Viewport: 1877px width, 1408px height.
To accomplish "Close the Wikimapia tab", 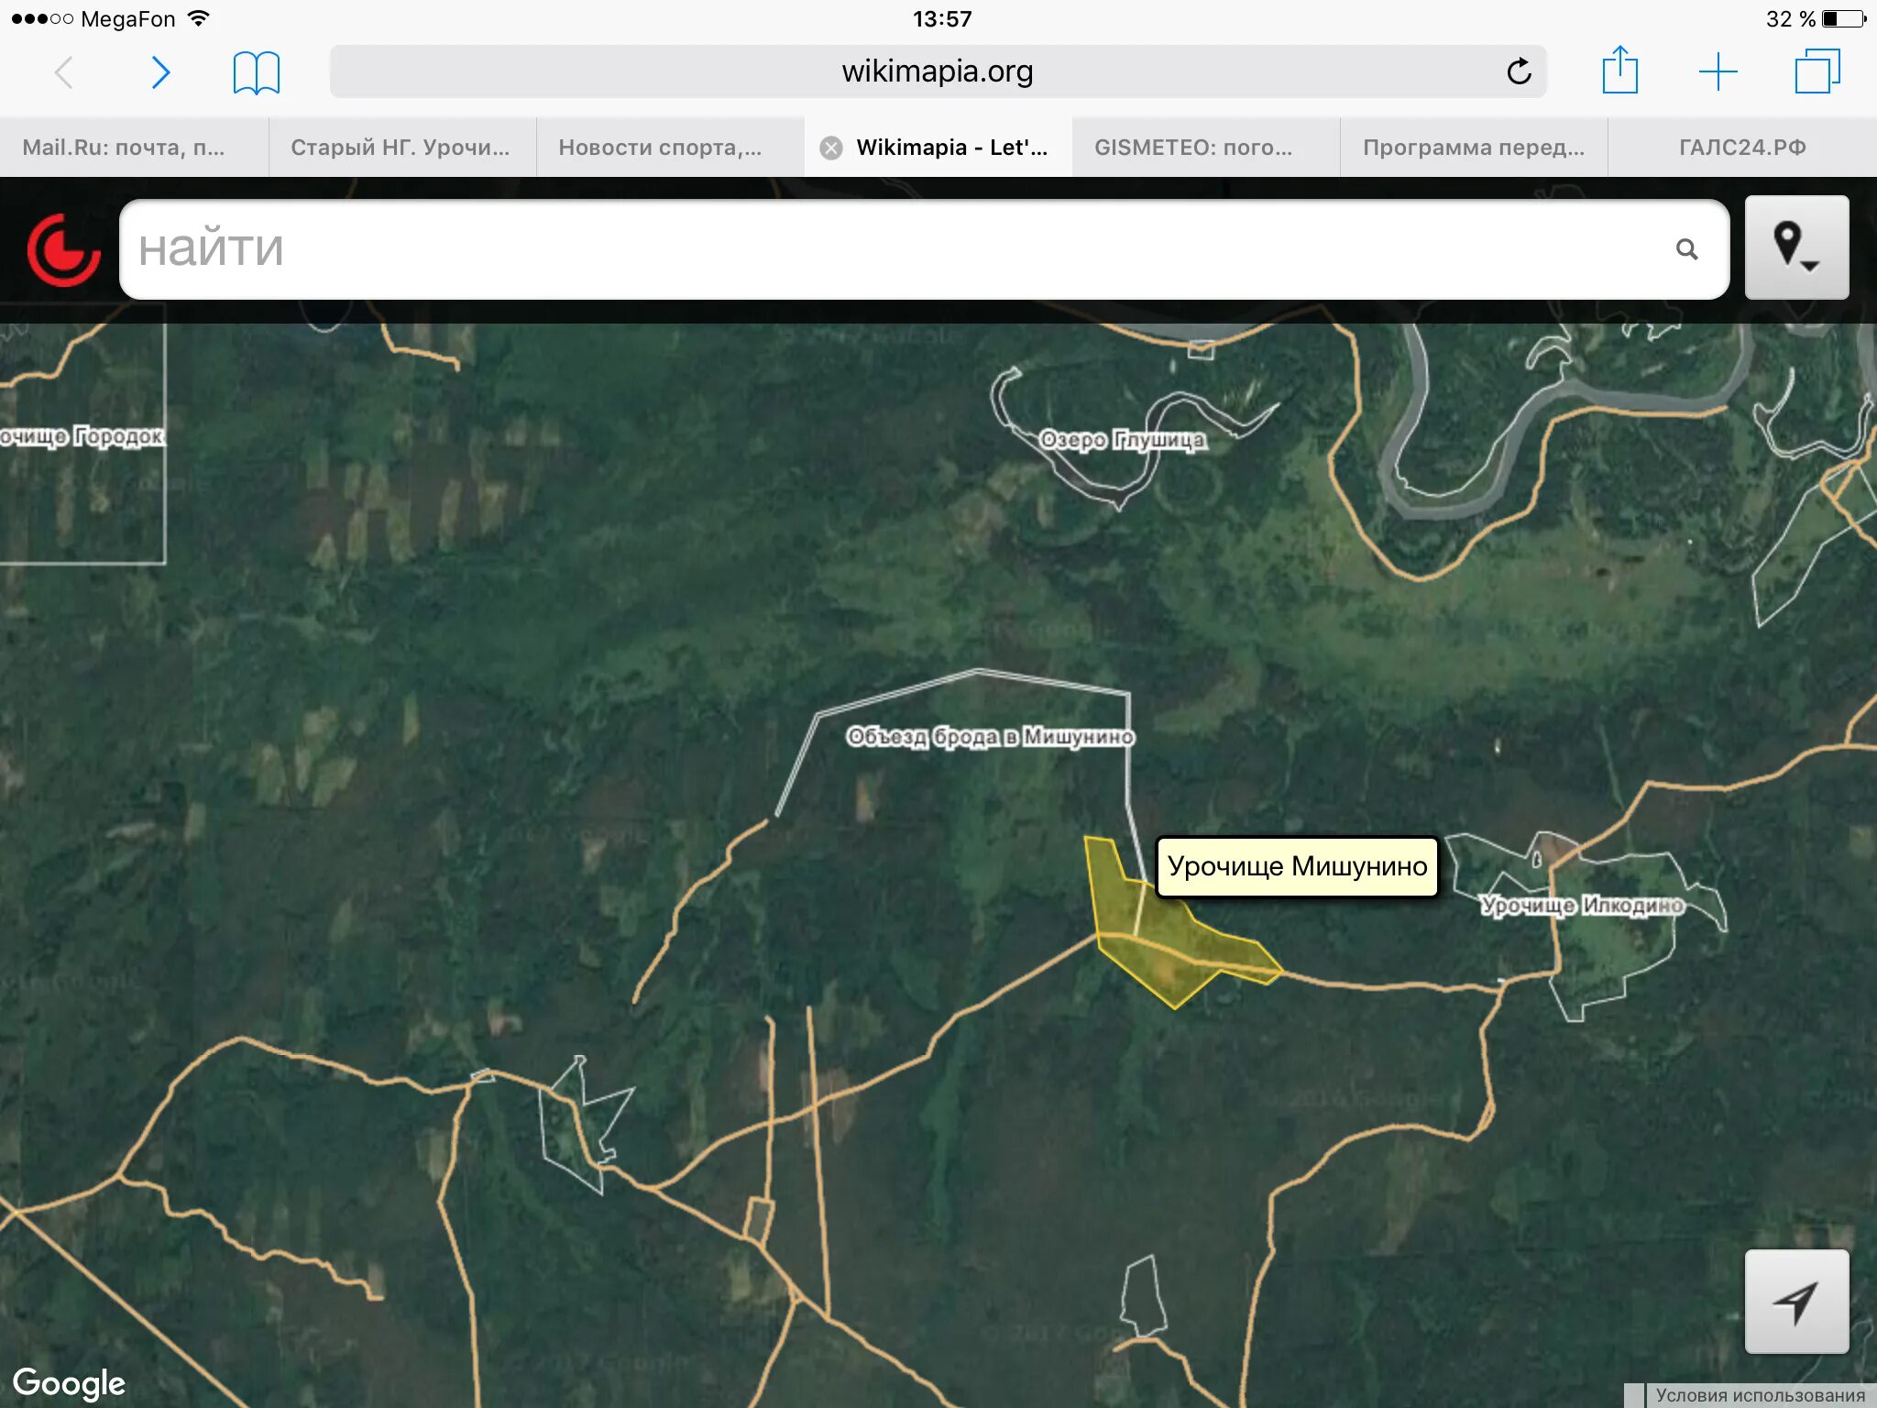I will coord(831,148).
